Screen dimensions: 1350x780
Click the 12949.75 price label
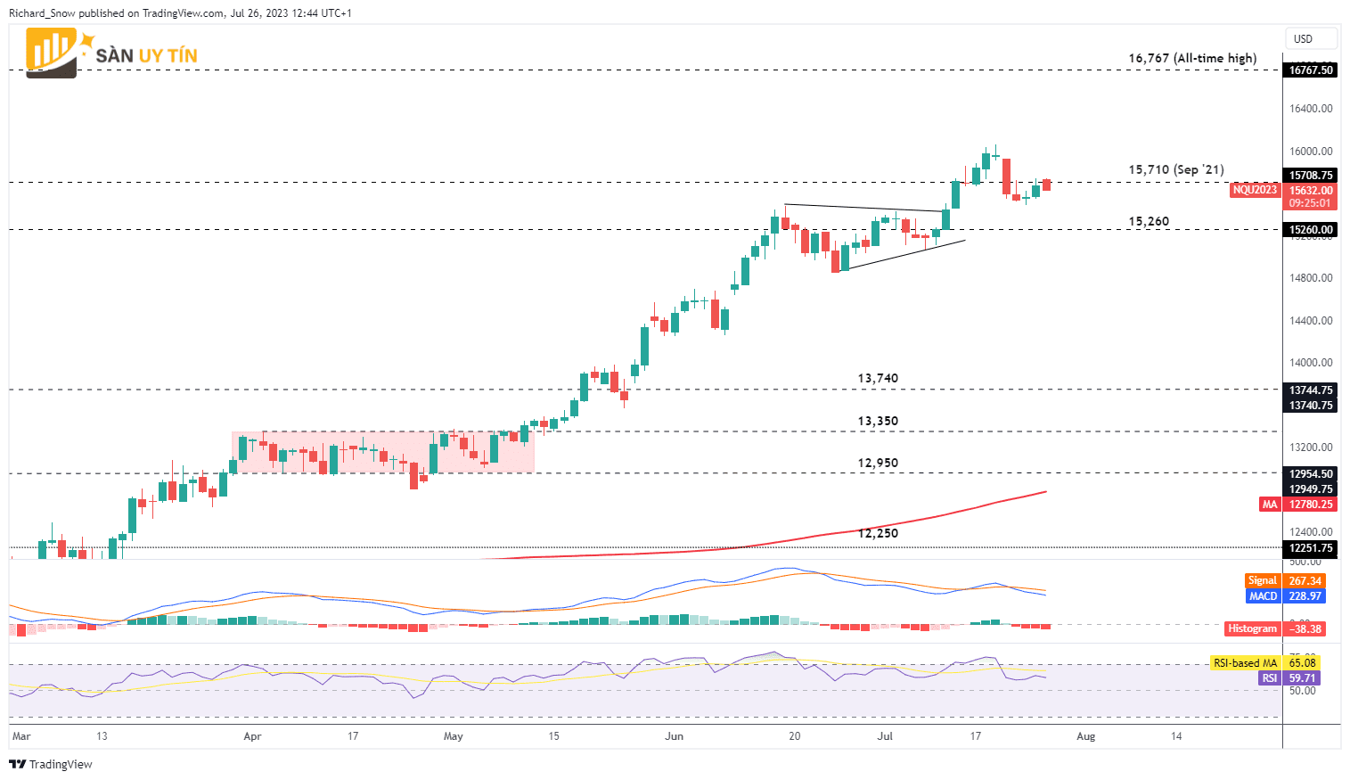(x=1311, y=489)
